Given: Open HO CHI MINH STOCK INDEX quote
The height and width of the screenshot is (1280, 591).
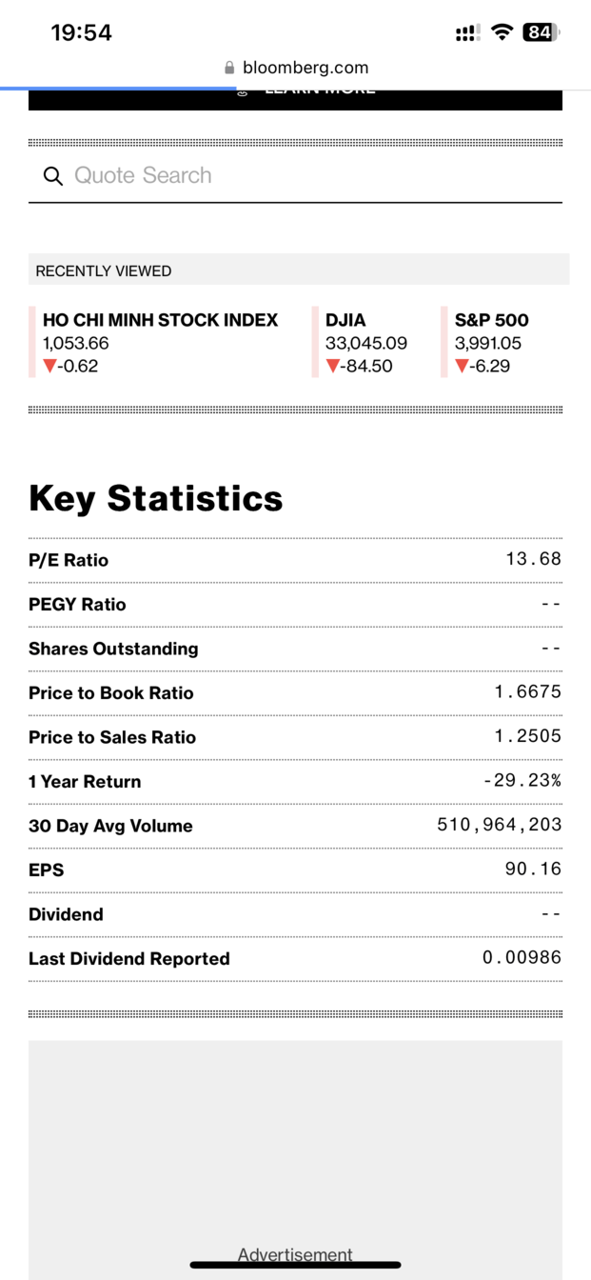Looking at the screenshot, I should point(160,320).
